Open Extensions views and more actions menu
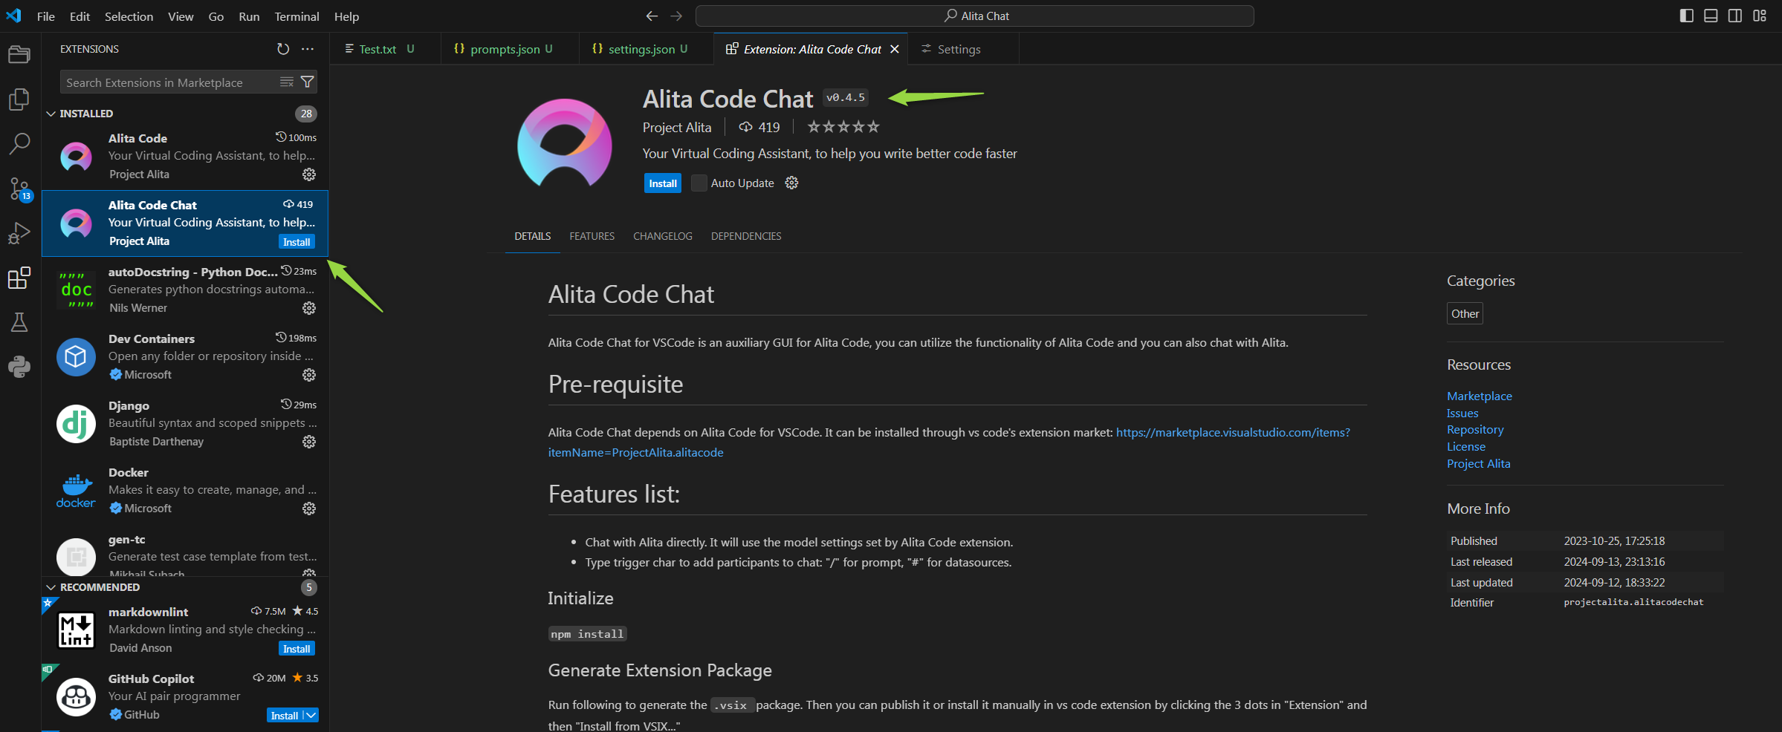This screenshot has height=732, width=1782. [308, 49]
